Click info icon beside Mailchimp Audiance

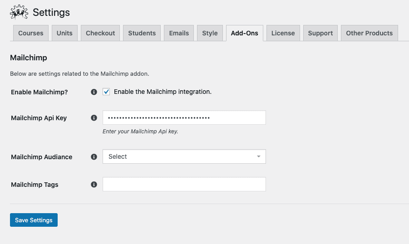94,156
